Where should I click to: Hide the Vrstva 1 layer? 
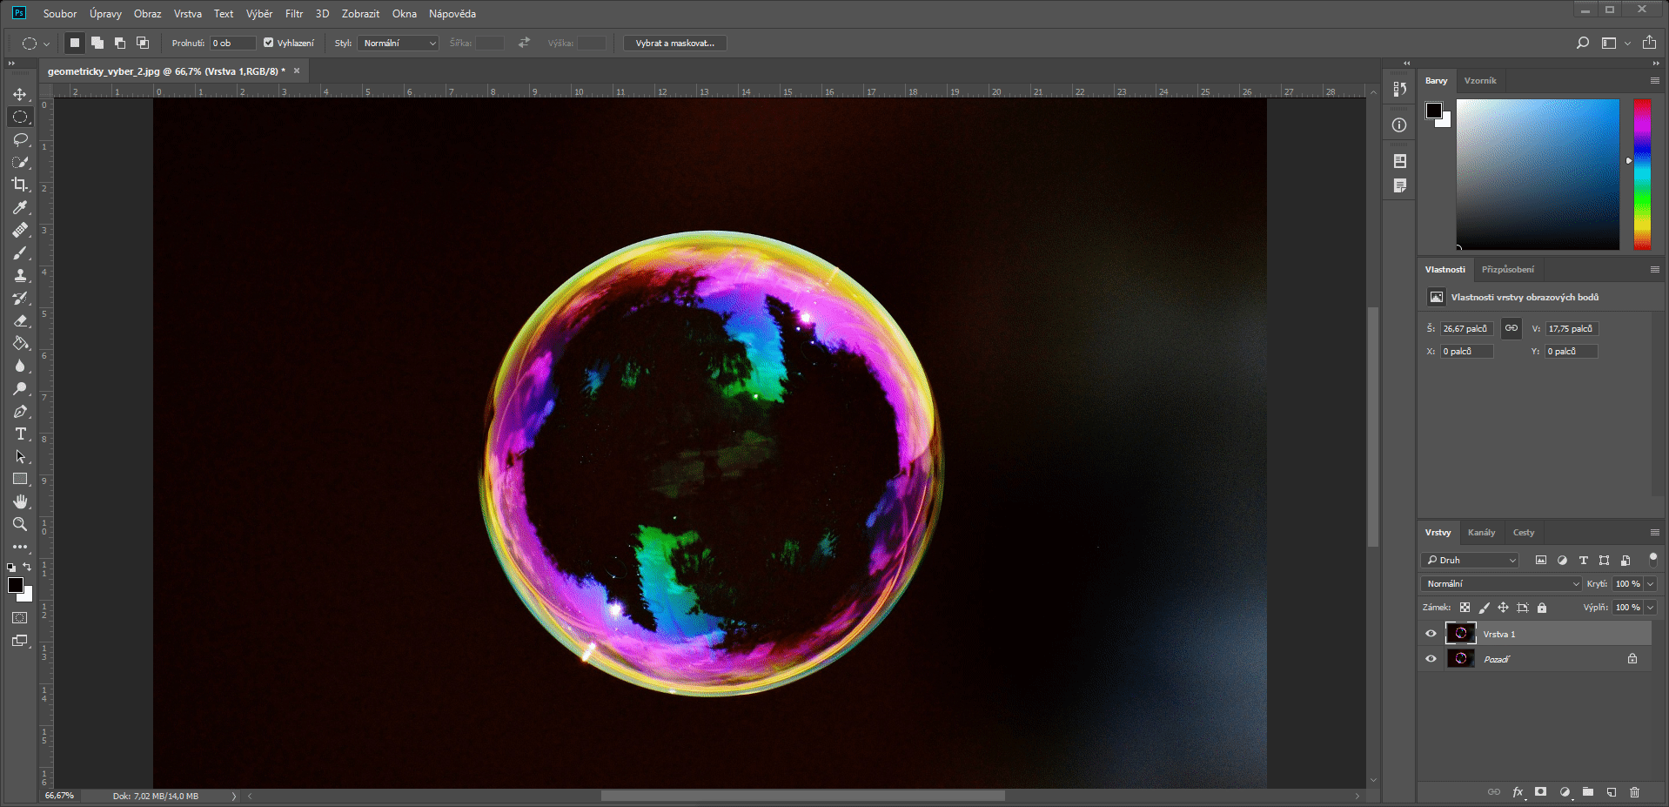pos(1431,634)
